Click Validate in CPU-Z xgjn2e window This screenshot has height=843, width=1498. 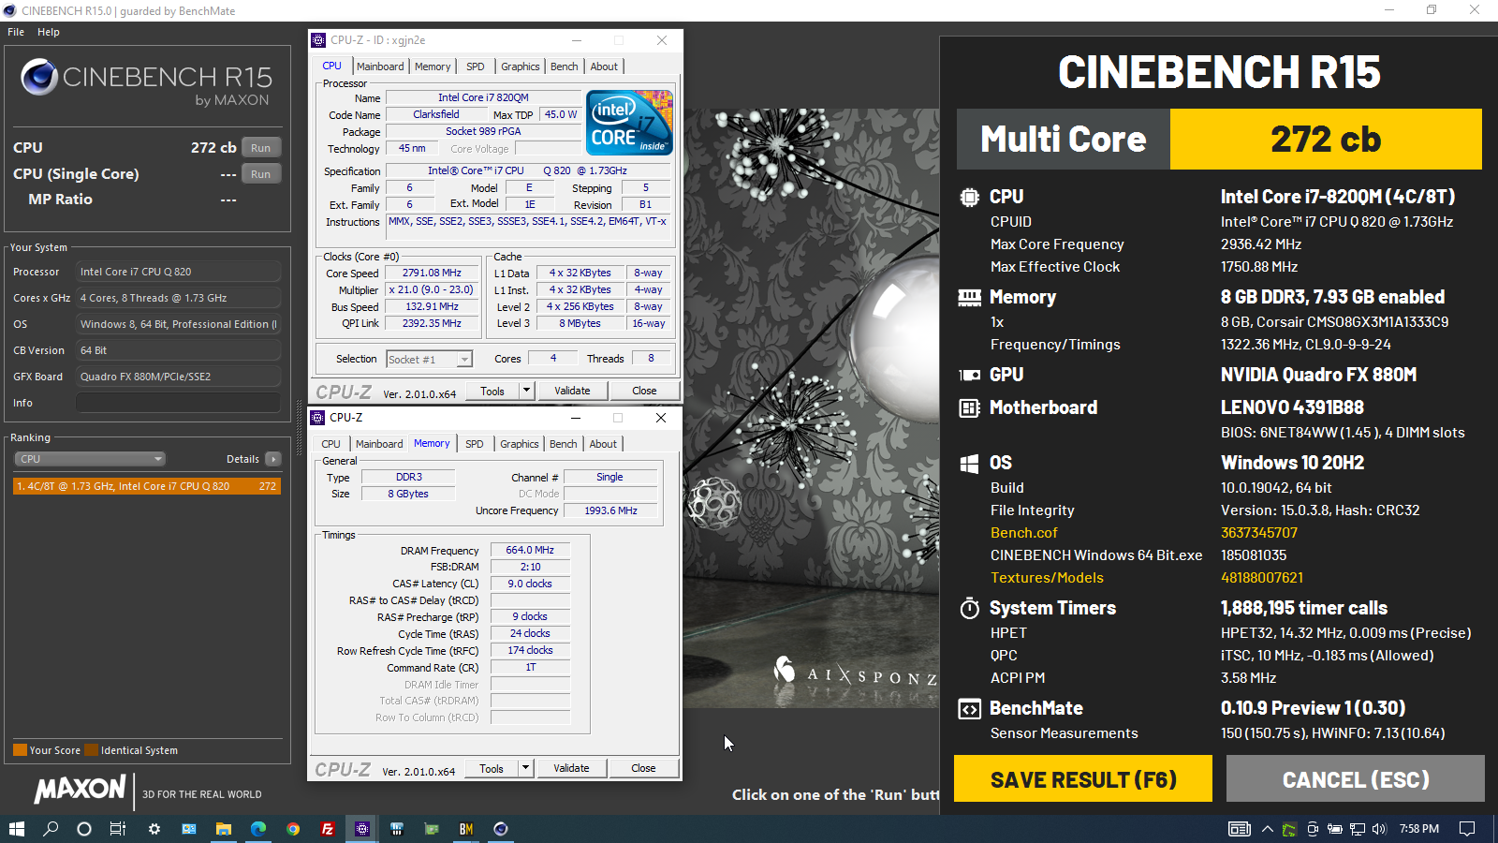[572, 391]
